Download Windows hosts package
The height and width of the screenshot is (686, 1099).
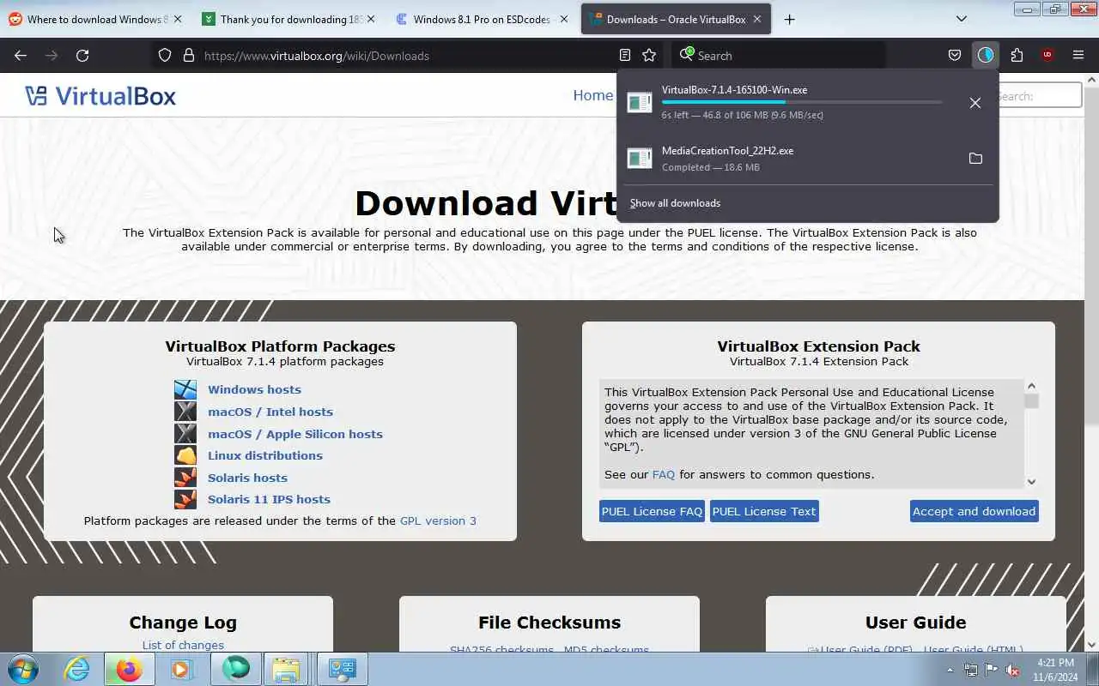pyautogui.click(x=254, y=389)
